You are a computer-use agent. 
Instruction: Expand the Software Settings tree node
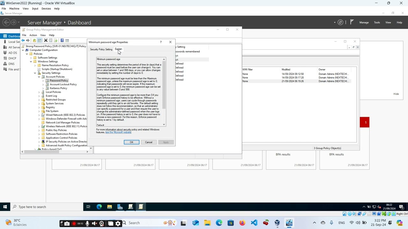click(31, 58)
